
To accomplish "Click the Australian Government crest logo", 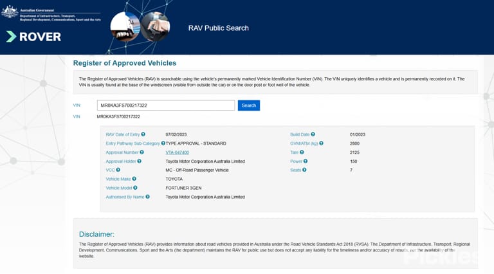I will (x=10, y=12).
